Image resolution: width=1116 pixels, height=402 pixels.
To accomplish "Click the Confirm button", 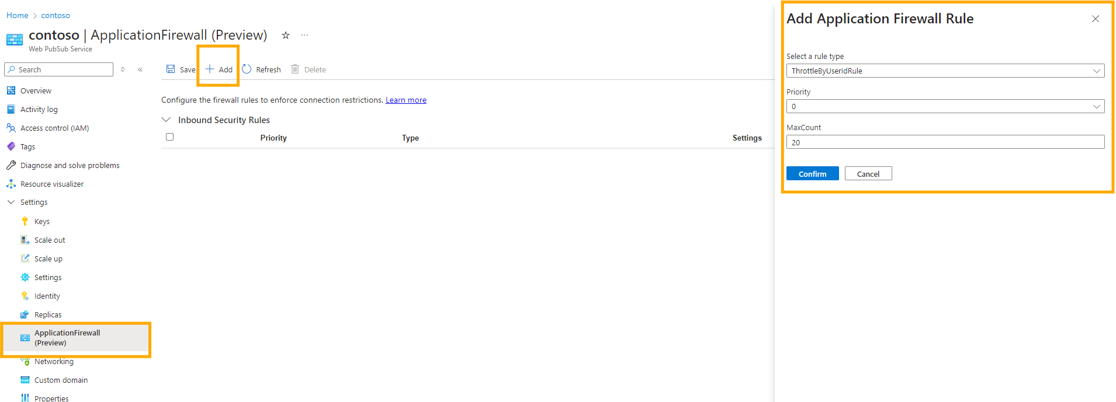I will [x=812, y=173].
